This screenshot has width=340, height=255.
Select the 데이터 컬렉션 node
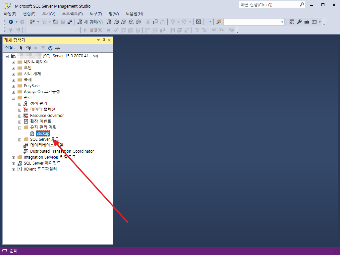click(x=42, y=109)
